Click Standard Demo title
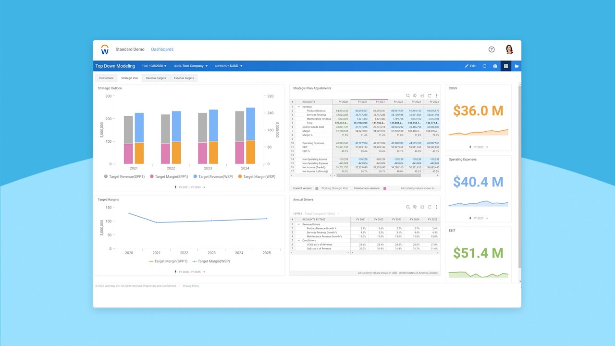This screenshot has height=346, width=615. (x=130, y=49)
